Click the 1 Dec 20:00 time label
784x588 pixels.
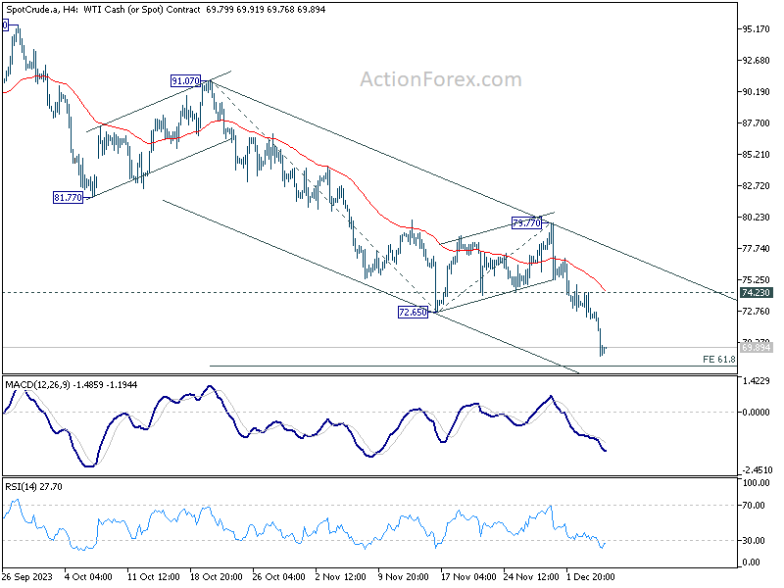(591, 576)
